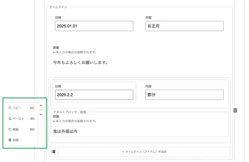The image size is (249, 162).
Task: Click the list icon beside the add-item bar
Action: [x=53, y=152]
